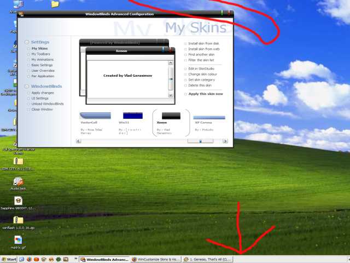This screenshot has width=350, height=263.
Task: Open UI Settings under WindowBlinds
Action: [40, 99]
